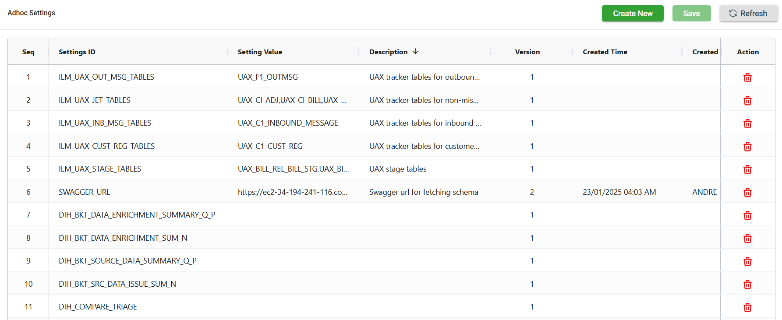Select the Swagger URL setting value cell
782x320 pixels.
293,192
